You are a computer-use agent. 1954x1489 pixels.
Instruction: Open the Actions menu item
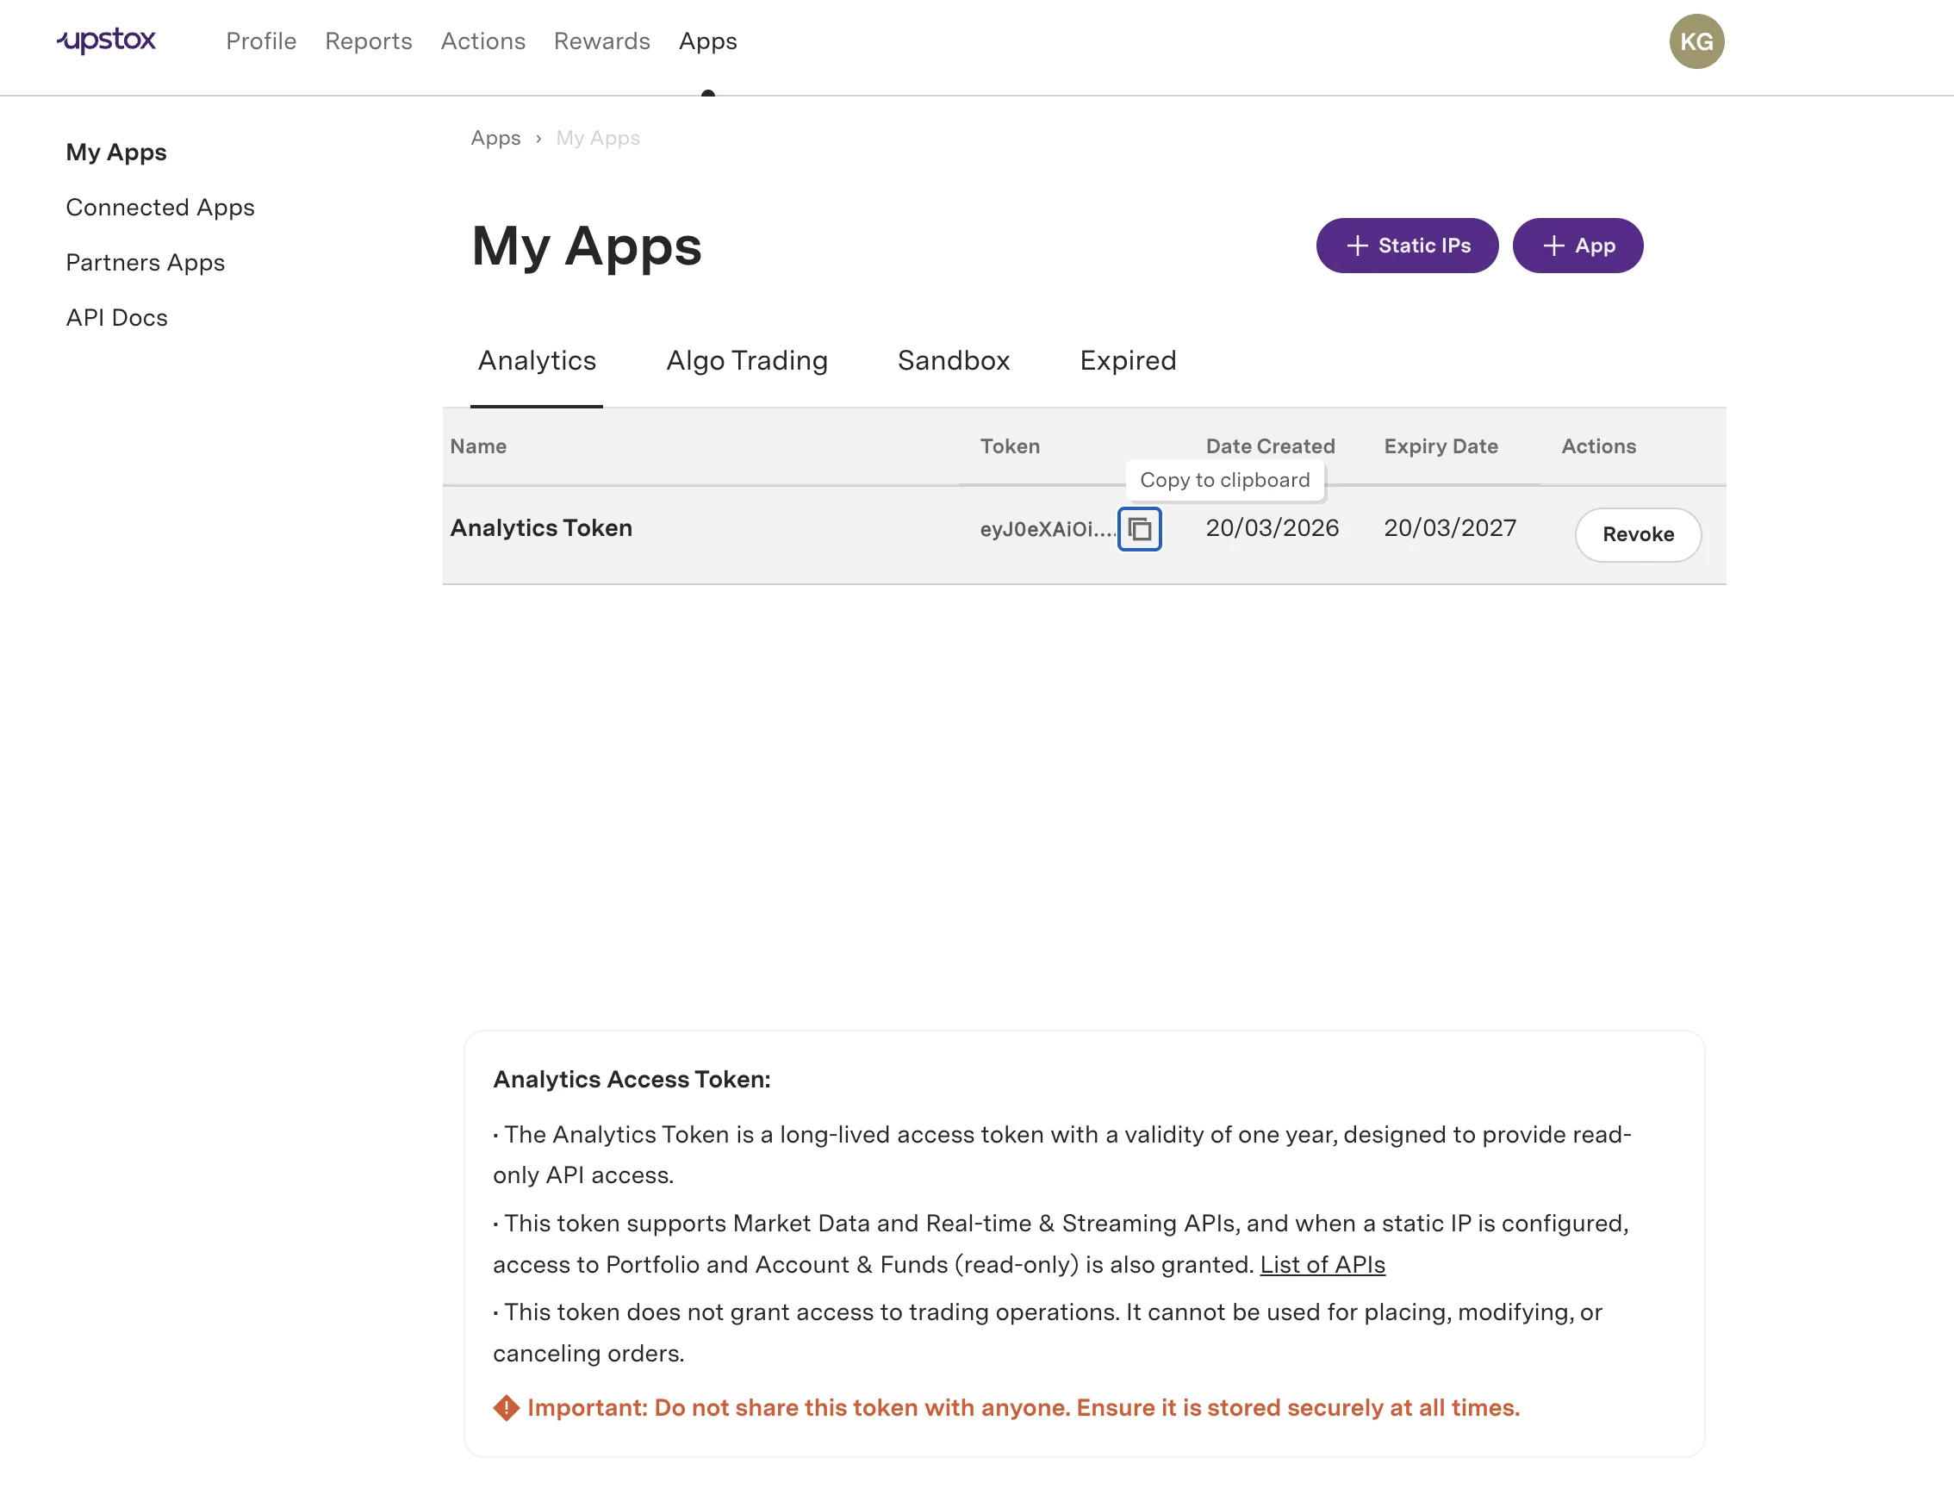[483, 41]
